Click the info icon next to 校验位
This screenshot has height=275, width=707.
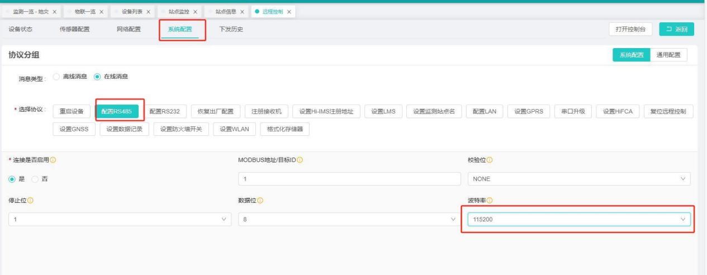[x=490, y=160]
